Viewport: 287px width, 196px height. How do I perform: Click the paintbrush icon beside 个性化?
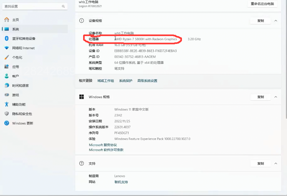[x=7, y=57]
